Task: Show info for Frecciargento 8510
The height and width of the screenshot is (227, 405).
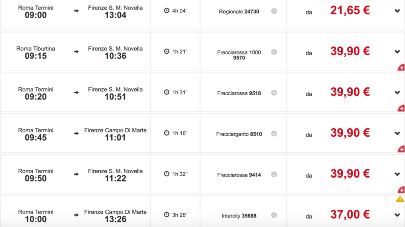Action: pyautogui.click(x=274, y=133)
